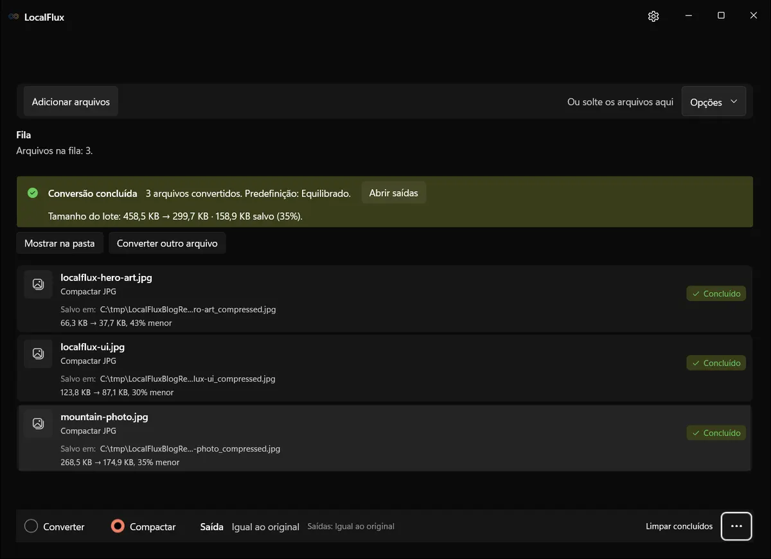771x559 pixels.
Task: Click the 'Conversão concluída' heading
Action: (93, 193)
